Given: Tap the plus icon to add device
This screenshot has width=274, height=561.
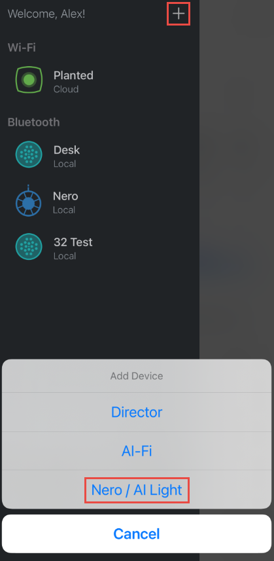Looking at the screenshot, I should [179, 14].
